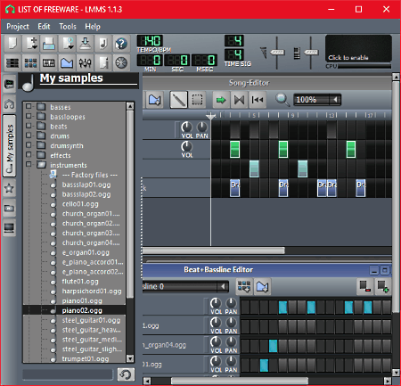Viewport: 401px width, 386px height.
Task: Select the My samples sidebar tab
Action: 9,145
